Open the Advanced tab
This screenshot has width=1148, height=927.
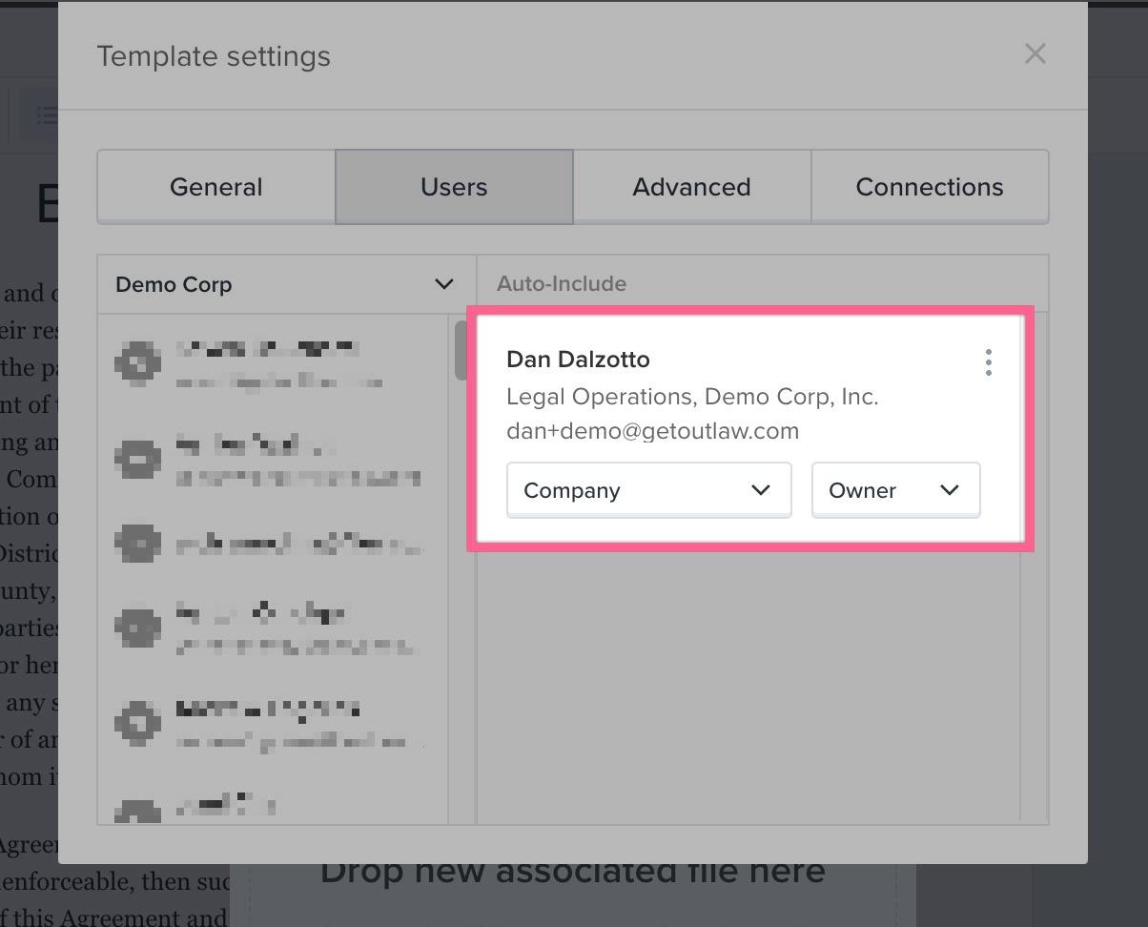pyautogui.click(x=691, y=187)
